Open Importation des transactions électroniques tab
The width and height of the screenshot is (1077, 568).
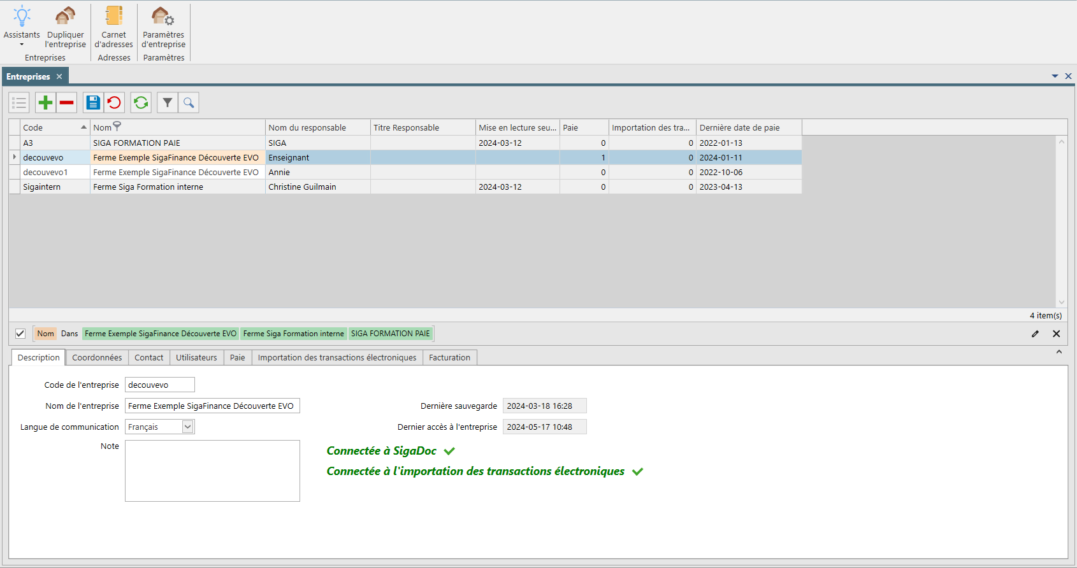(337, 358)
